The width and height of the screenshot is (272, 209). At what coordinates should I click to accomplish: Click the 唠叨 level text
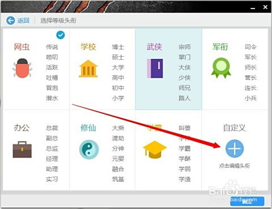coord(52,57)
